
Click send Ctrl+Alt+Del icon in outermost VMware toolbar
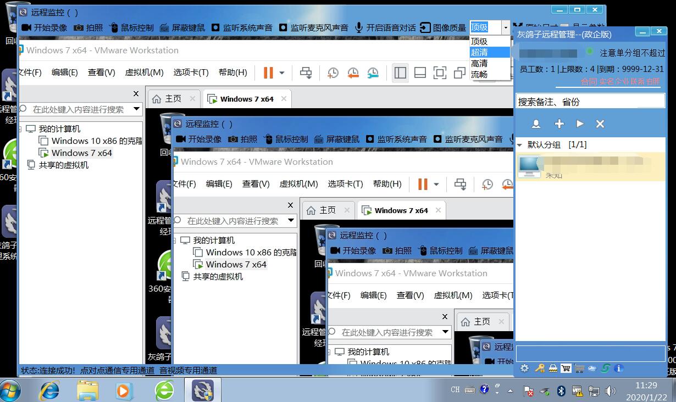[306, 72]
